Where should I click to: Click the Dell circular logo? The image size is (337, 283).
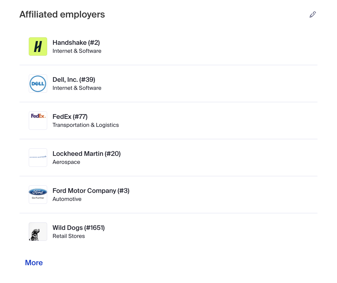click(x=38, y=84)
